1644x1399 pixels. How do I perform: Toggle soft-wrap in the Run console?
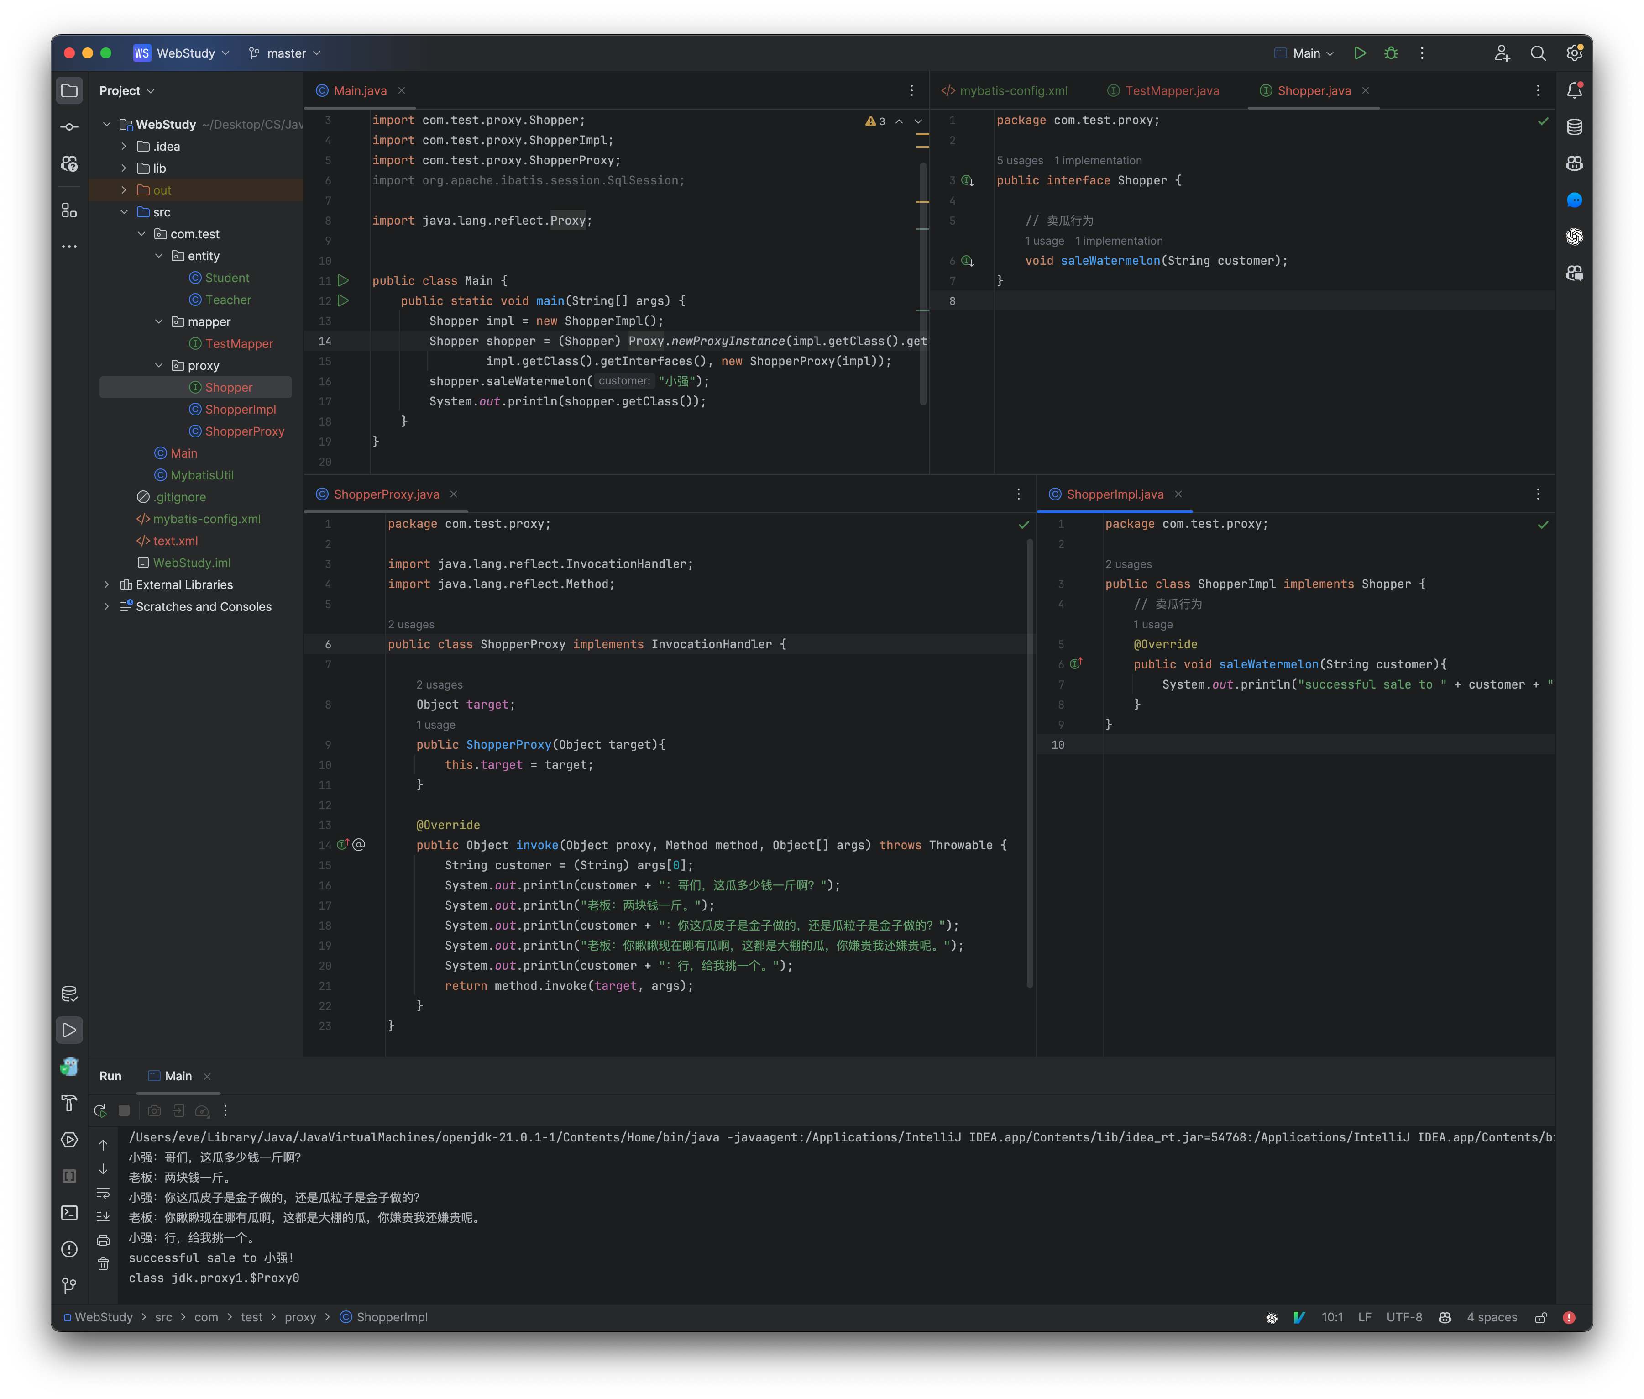[103, 1193]
